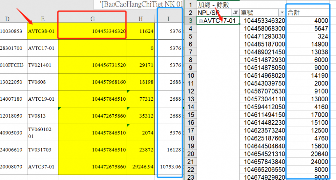Select cell TV0608
The width and height of the screenshot is (336, 180).
click(x=43, y=82)
